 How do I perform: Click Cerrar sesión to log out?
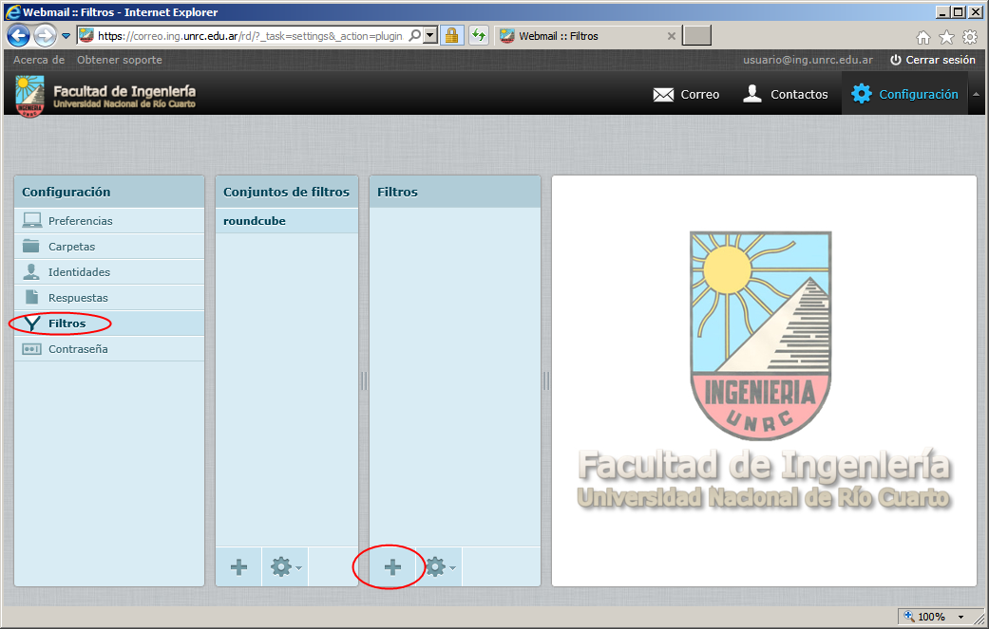click(933, 60)
